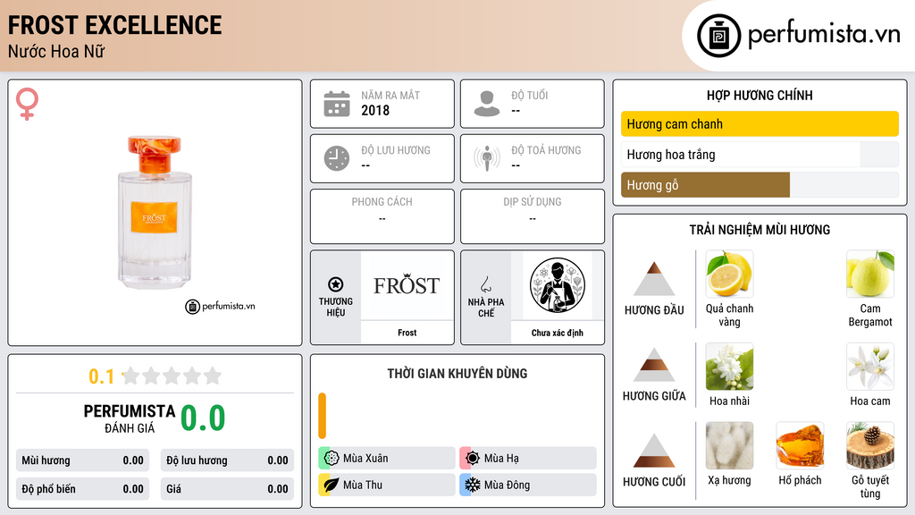Screen dimensions: 915x515
Task: Click the Frost perfume bottle photo
Action: click(154, 213)
